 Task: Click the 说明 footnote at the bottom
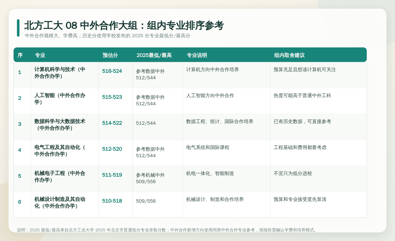(x=167, y=230)
